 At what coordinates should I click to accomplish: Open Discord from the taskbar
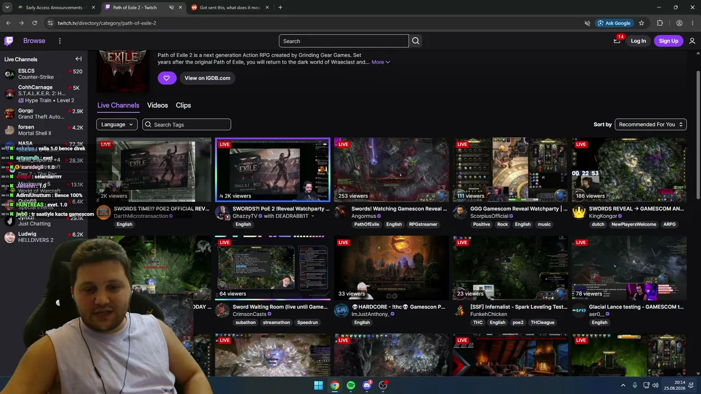coord(367,385)
